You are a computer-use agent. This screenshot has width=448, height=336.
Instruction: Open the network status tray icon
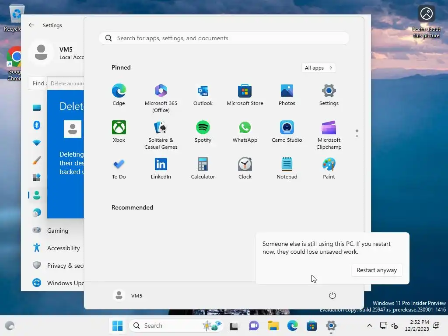click(x=383, y=325)
